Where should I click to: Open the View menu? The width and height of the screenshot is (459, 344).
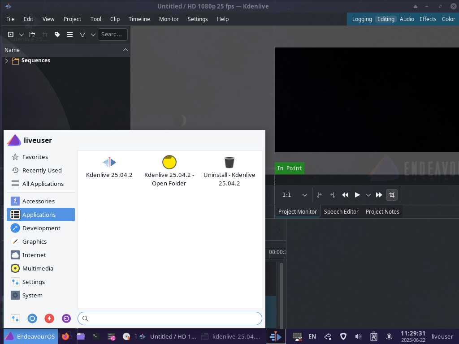48,19
